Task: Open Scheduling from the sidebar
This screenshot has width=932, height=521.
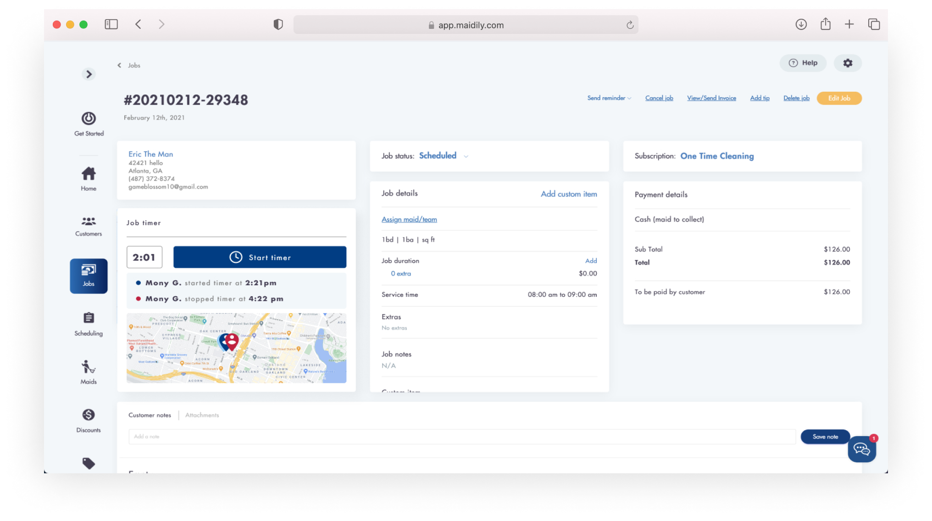Action: tap(89, 324)
